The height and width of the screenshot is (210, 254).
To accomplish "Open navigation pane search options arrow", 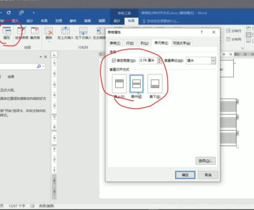I will coord(43,67).
